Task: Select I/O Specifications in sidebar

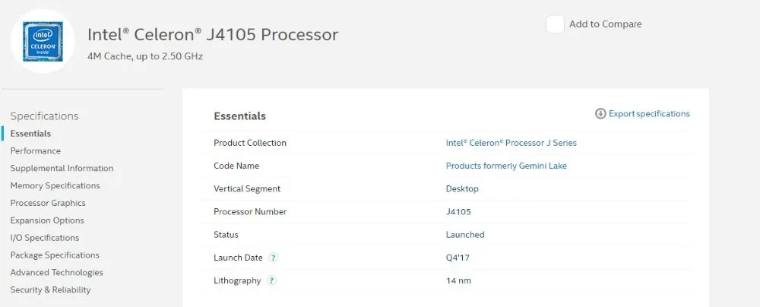Action: tap(45, 238)
